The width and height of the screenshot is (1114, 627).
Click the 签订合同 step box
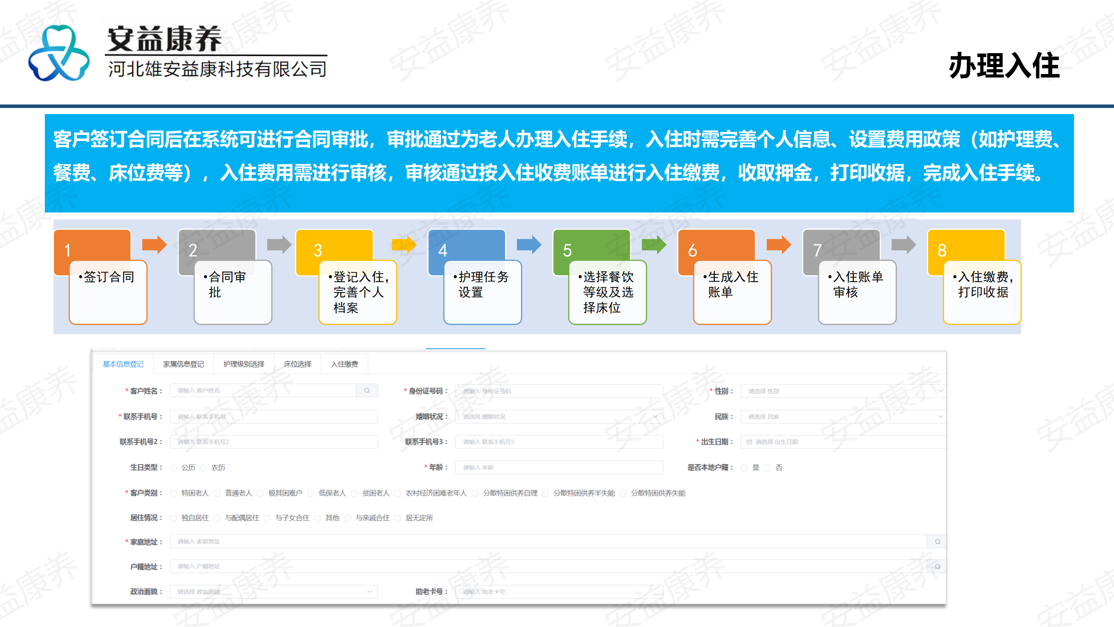tap(108, 292)
